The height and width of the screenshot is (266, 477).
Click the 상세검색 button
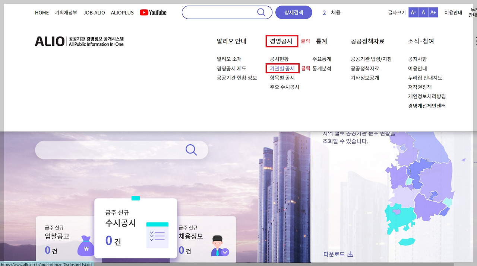(x=294, y=12)
